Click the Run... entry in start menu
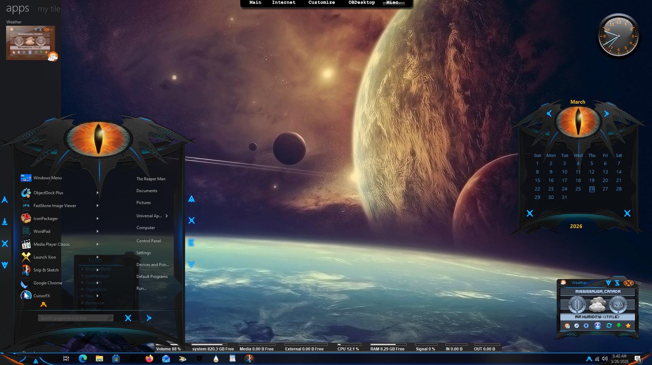This screenshot has width=652, height=365. coord(141,288)
